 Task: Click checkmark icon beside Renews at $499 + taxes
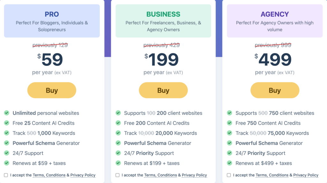[x=230, y=163]
